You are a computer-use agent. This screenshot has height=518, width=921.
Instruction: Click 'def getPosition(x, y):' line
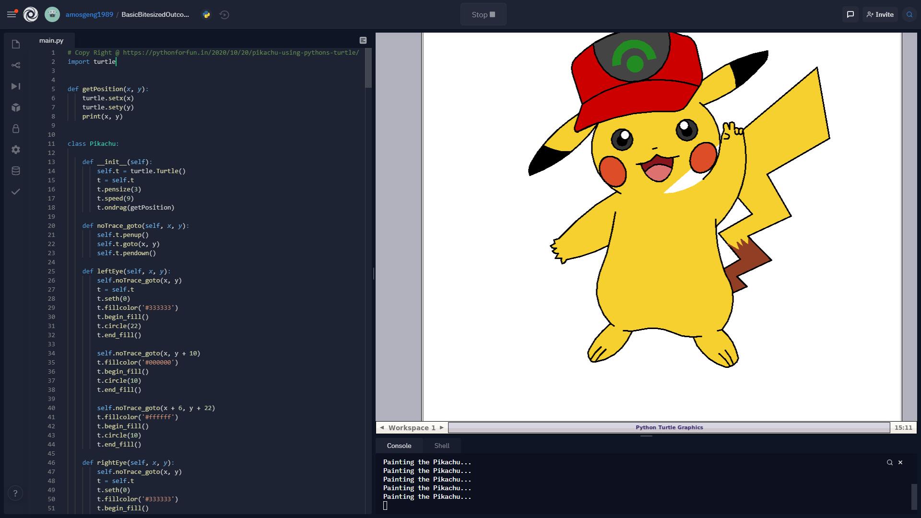pos(108,89)
